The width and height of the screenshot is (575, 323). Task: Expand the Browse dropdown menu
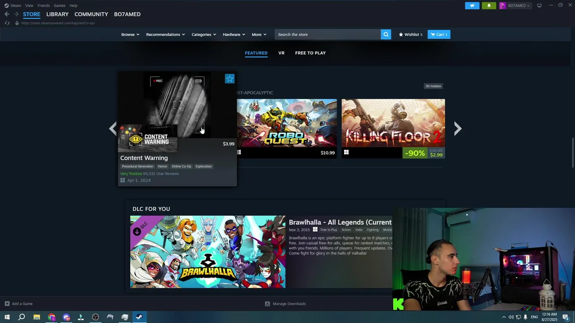(130, 35)
